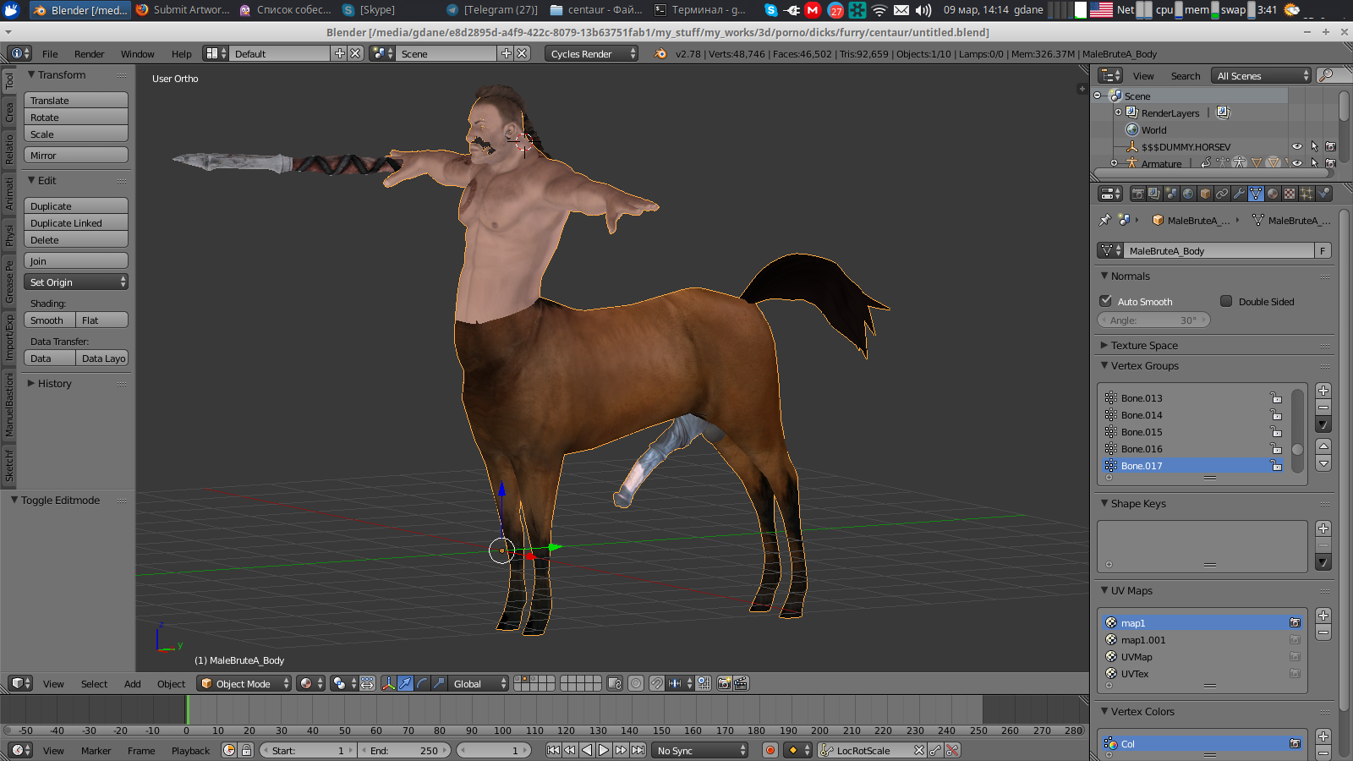Enable the Double Sided checkbox

1226,301
